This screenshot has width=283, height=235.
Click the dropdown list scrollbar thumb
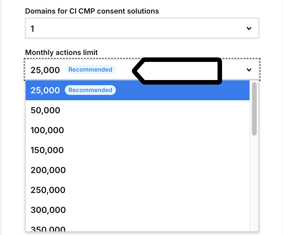[254, 109]
